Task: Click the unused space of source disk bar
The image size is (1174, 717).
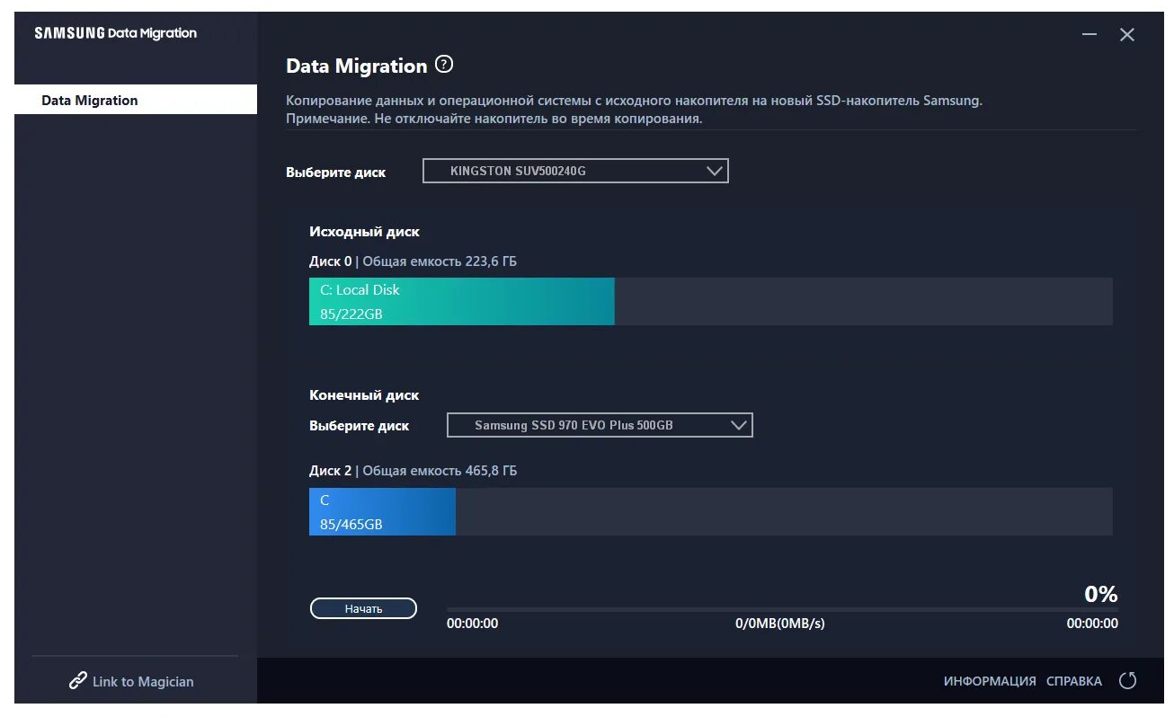Action: tap(864, 302)
